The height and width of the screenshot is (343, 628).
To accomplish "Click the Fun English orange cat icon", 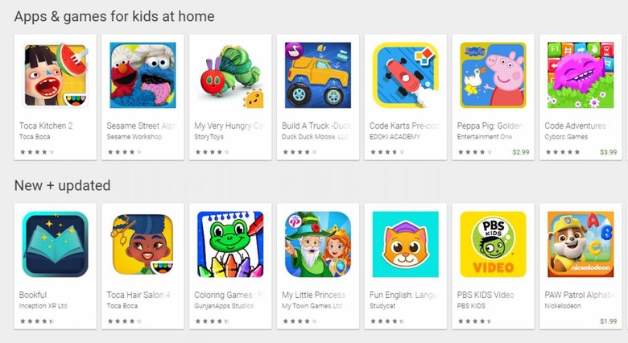I will (x=406, y=245).
